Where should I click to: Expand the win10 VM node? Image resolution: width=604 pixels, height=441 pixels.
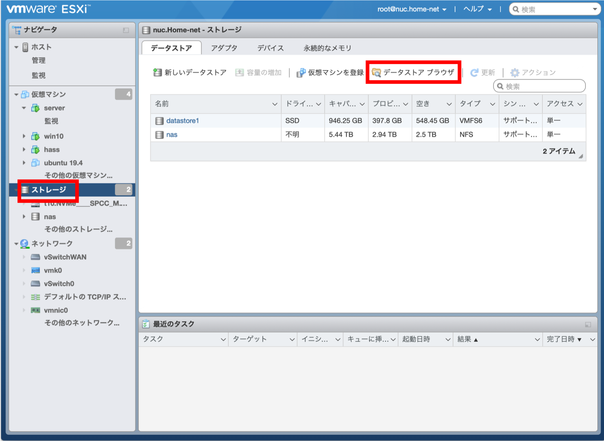[24, 136]
